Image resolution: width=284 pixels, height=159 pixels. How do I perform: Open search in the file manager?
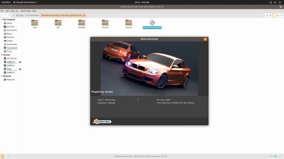pyautogui.click(x=270, y=15)
